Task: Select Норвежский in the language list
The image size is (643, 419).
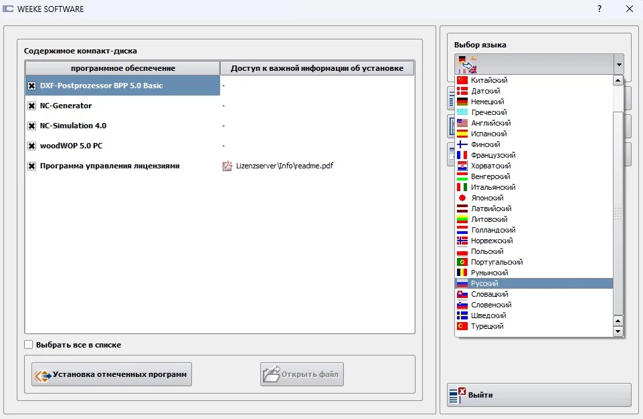Action: (534, 241)
